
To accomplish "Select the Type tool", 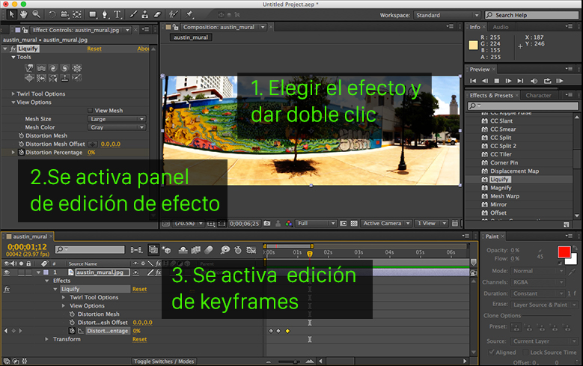I will pos(117,14).
